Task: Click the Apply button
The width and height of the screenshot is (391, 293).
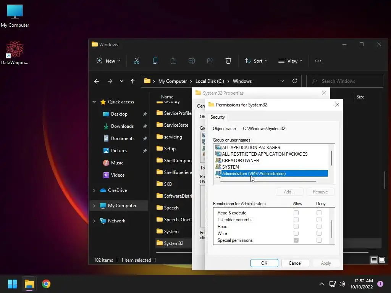Action: 326,263
